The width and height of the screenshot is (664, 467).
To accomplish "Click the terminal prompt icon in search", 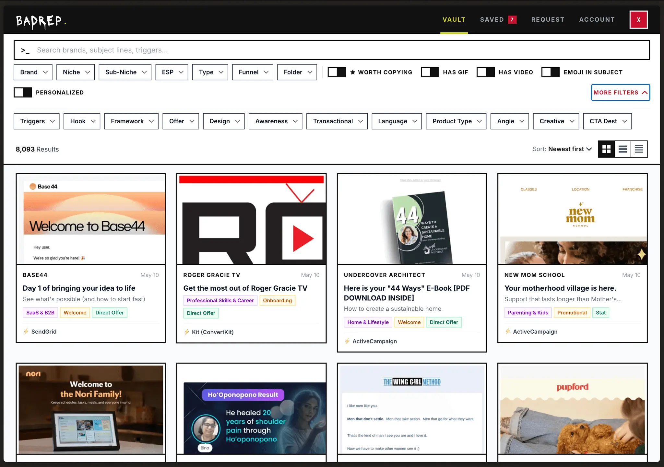I will (25, 50).
